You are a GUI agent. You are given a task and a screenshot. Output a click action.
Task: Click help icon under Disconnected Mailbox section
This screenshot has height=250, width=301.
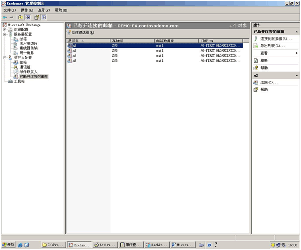[256, 68]
